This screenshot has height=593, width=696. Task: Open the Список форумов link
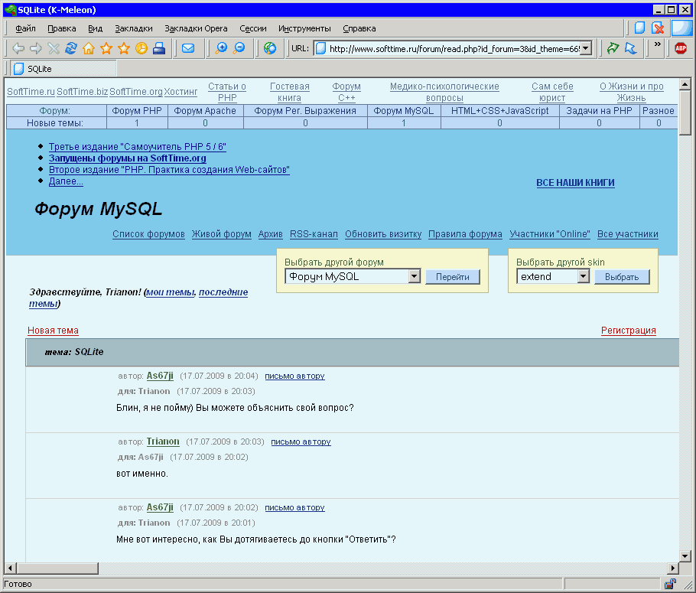pyautogui.click(x=148, y=233)
